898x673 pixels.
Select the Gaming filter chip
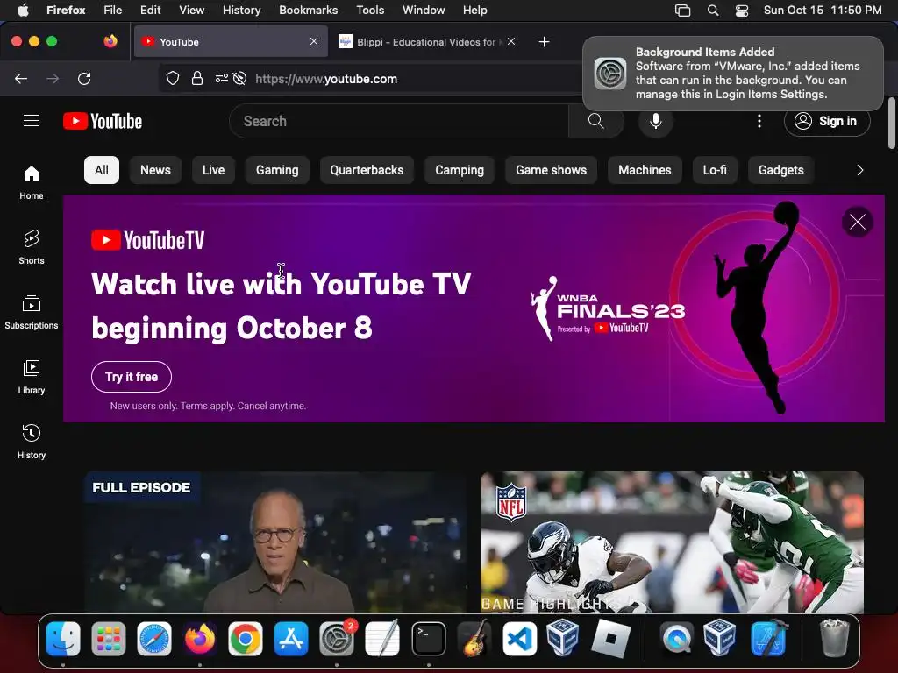[277, 170]
